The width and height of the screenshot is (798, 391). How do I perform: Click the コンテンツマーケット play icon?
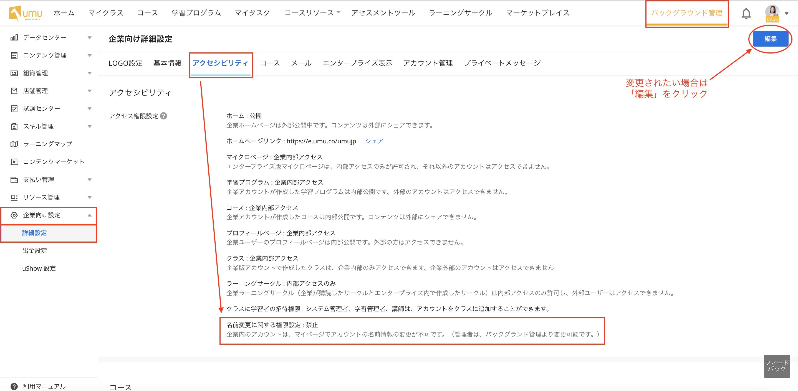click(x=14, y=162)
